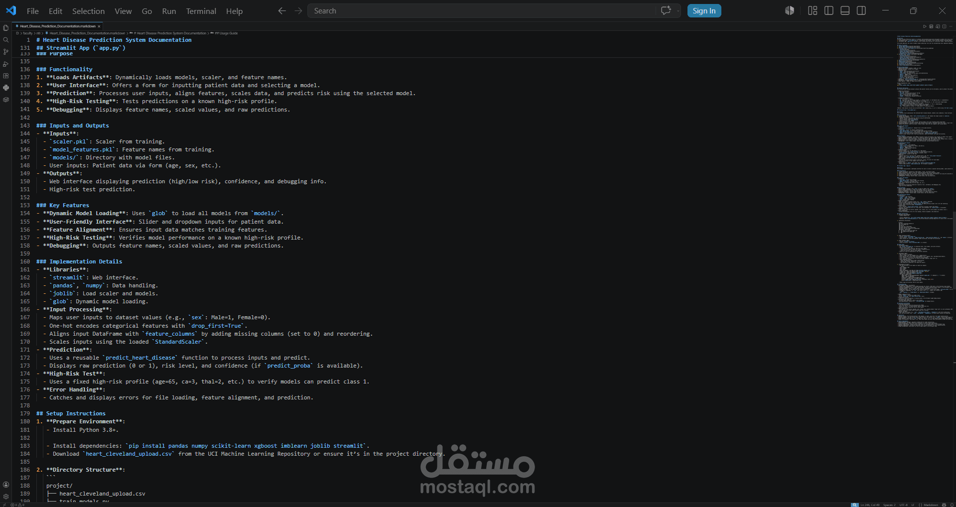Viewport: 956px width, 507px height.
Task: Focus the Search command center box
Action: (482, 11)
